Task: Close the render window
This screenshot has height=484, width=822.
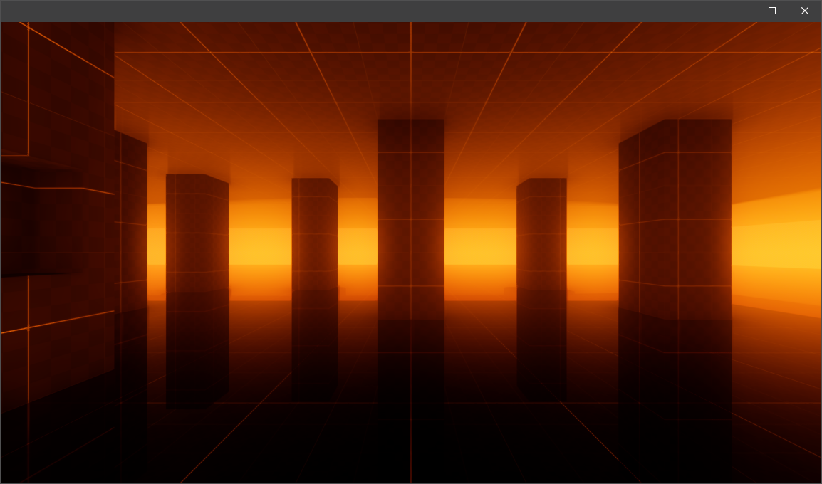Action: coord(805,11)
